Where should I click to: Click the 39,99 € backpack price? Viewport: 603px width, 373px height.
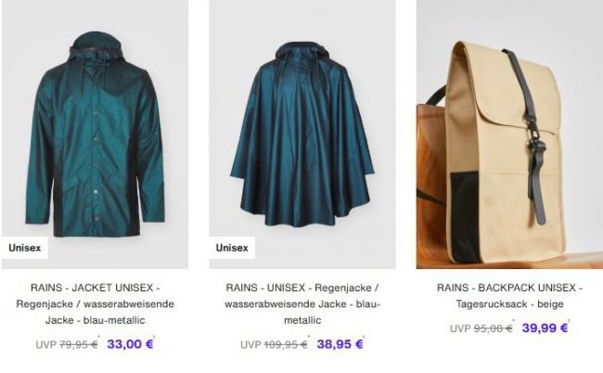pos(545,328)
